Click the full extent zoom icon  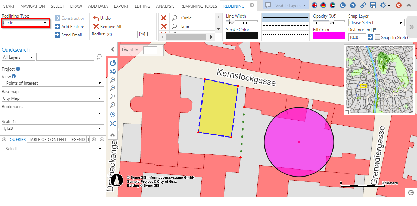click(113, 124)
